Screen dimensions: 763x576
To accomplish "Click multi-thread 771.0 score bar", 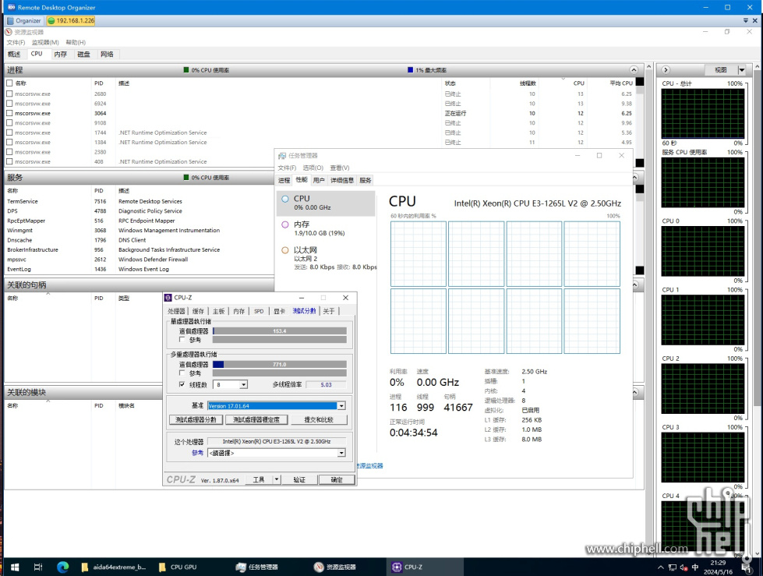I will (279, 364).
